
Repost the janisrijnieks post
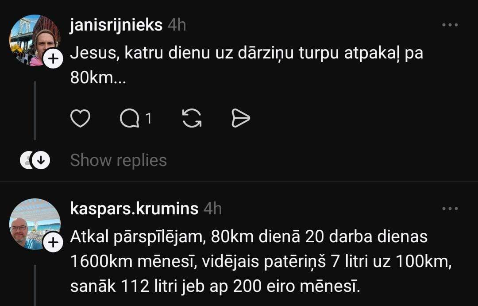point(192,118)
